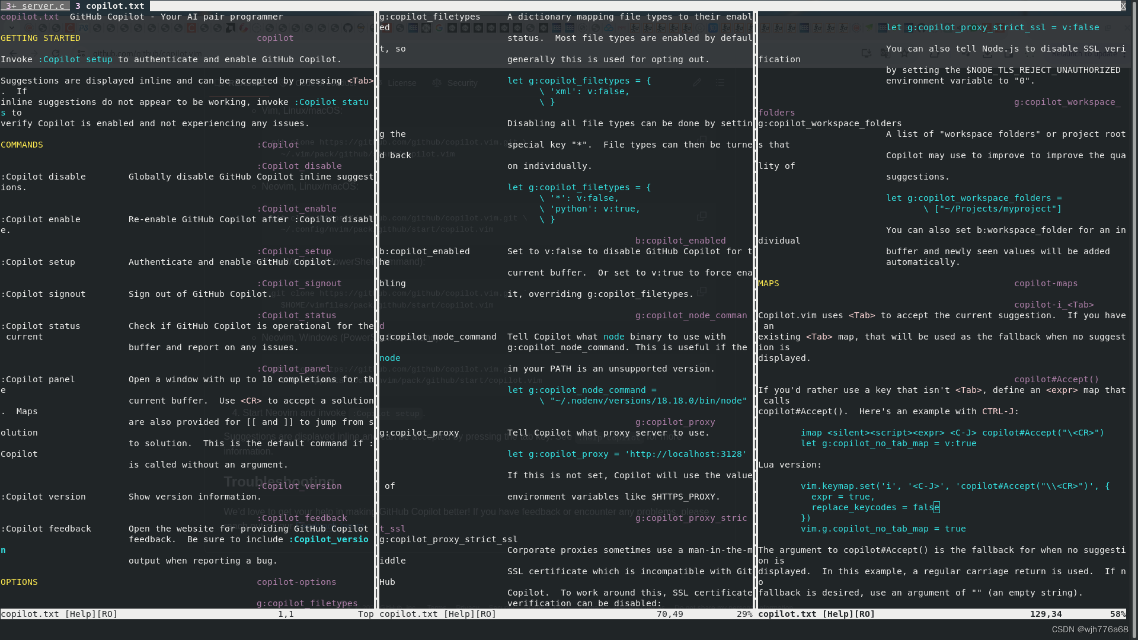Follow the :Copilot_disable help tag
The width and height of the screenshot is (1138, 640).
[x=299, y=166]
